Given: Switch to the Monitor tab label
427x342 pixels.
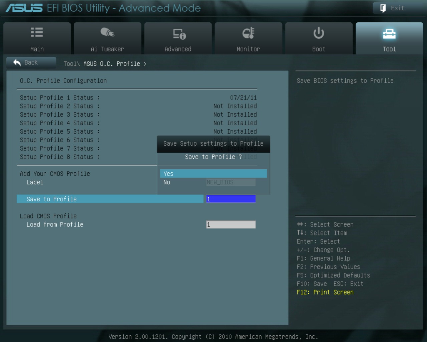Looking at the screenshot, I should click(248, 49).
